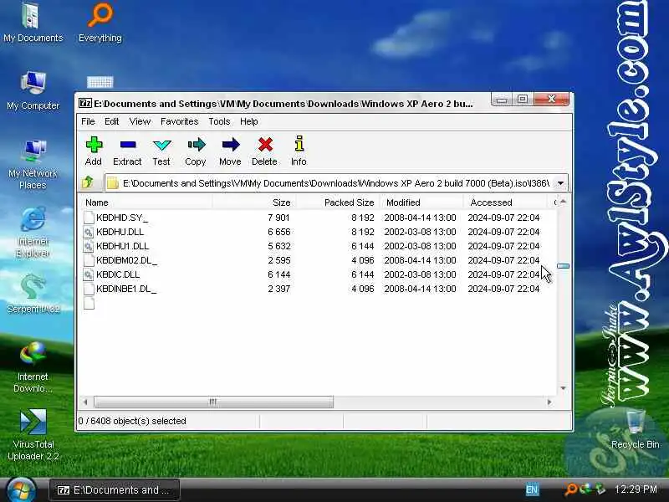Sort by the Name column header
The width and height of the screenshot is (669, 502).
[145, 202]
